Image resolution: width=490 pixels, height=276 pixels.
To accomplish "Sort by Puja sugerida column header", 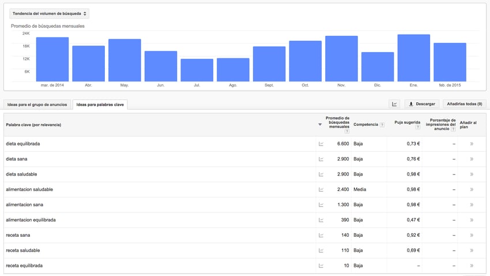I will point(407,122).
